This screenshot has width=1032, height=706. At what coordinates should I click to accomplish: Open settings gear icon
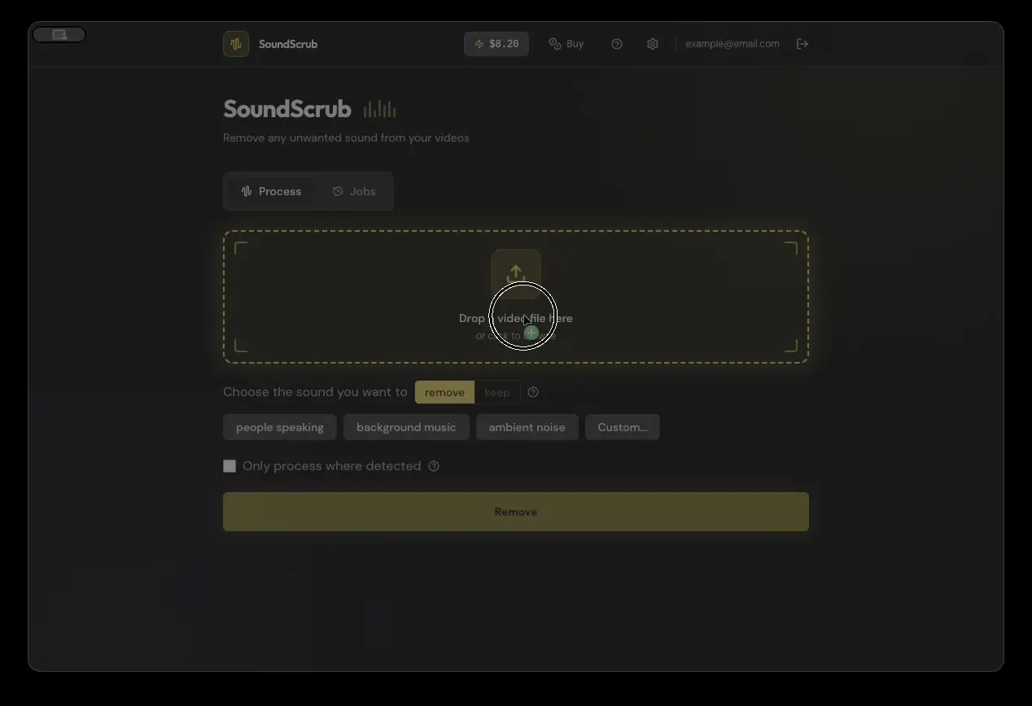point(653,44)
